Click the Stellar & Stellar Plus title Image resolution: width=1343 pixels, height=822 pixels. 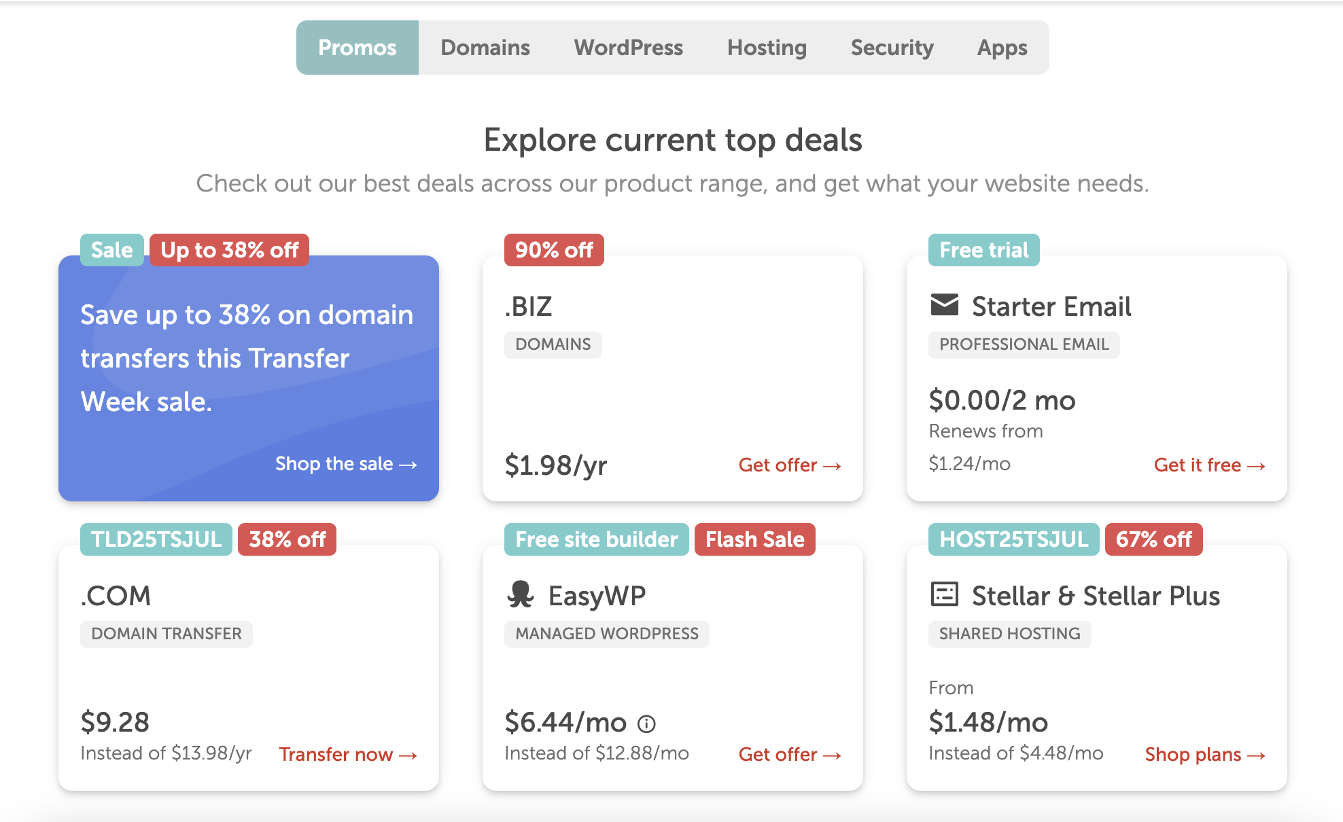click(1096, 596)
